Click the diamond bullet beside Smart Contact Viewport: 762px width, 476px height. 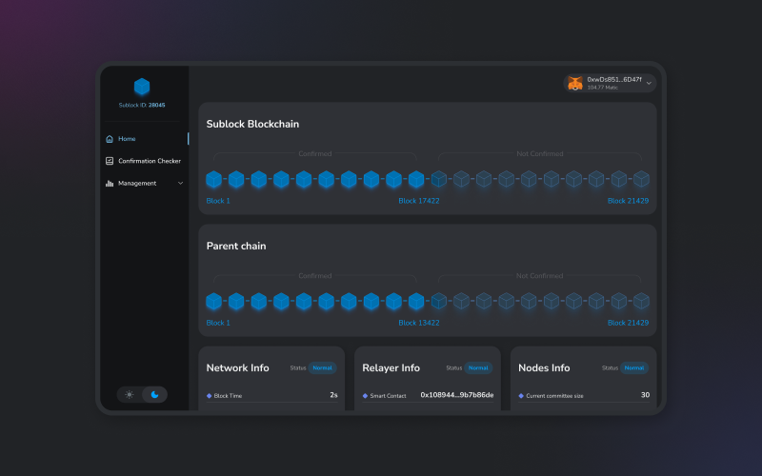coord(365,396)
